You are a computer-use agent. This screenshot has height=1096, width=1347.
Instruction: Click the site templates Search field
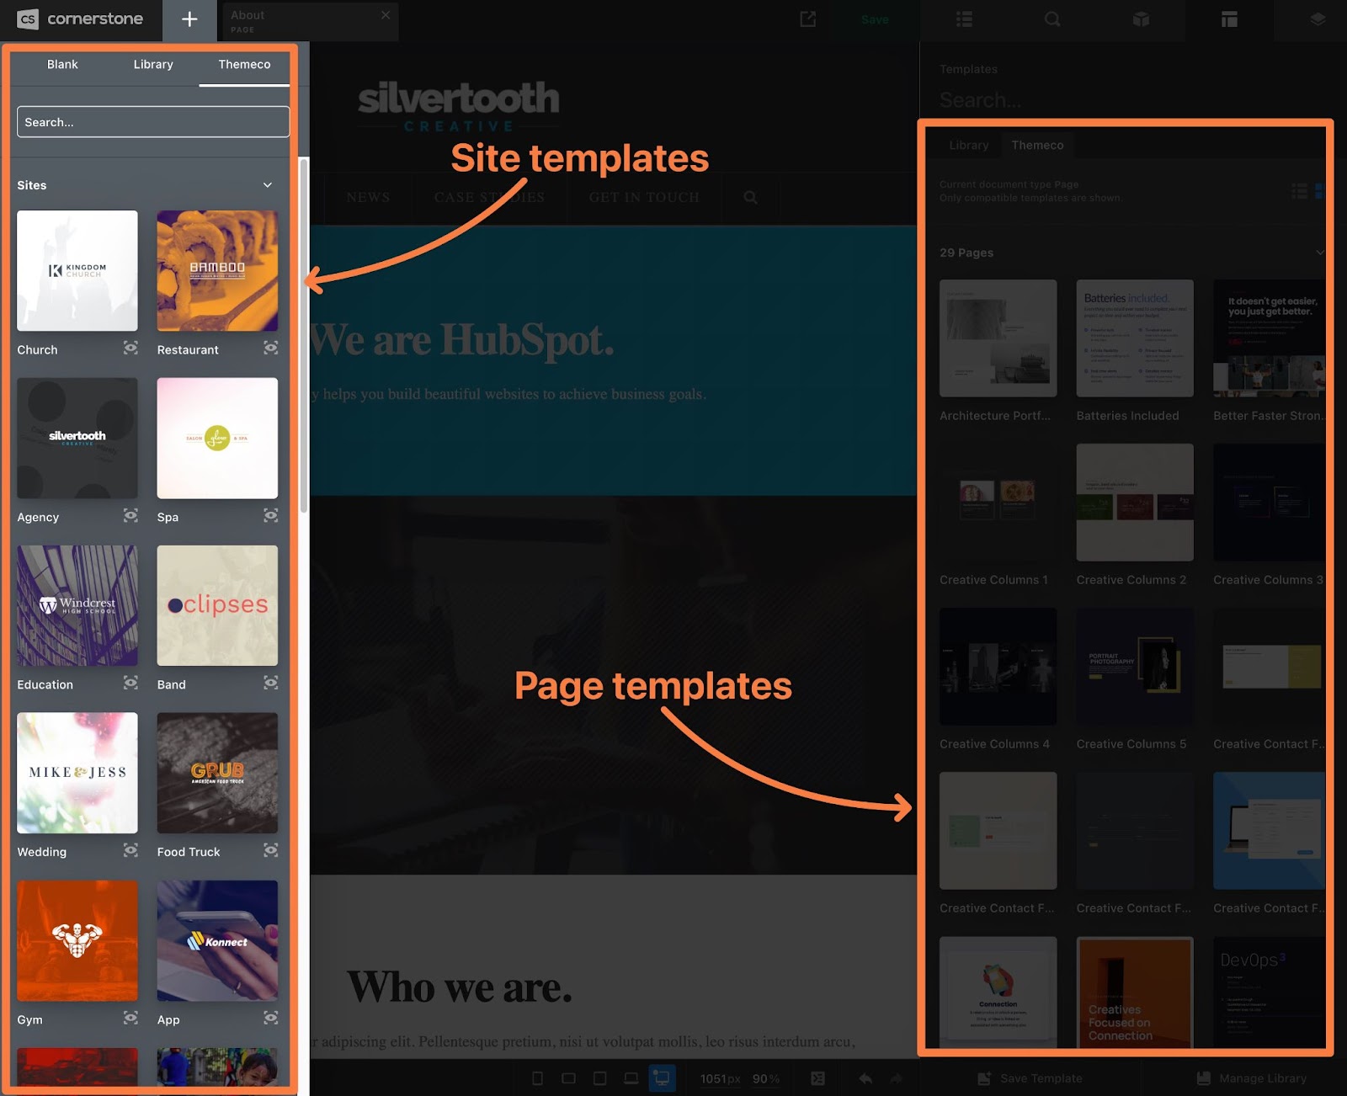coord(153,122)
